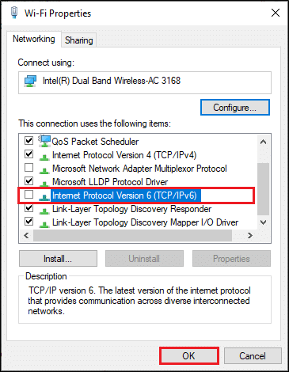
Task: Click the Intel(R) Dual Band Wireless-AC 3168 field
Action: [x=145, y=82]
